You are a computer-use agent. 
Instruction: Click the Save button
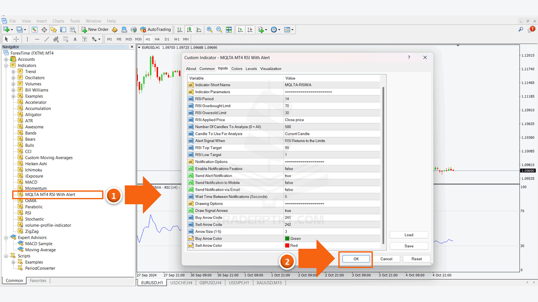[409, 246]
